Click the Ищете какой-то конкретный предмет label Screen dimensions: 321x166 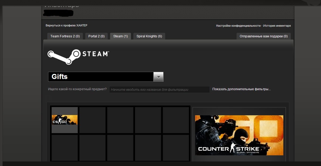pyautogui.click(x=78, y=89)
